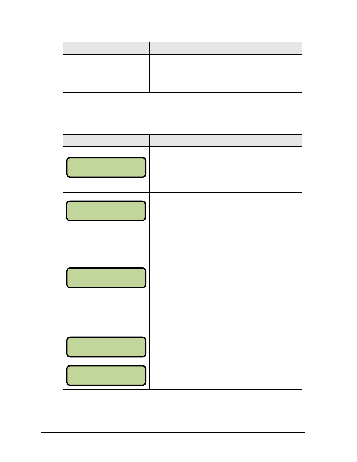This screenshot has height=462, width=357.
Task: Click the third green LCD display box
Action: click(x=106, y=278)
